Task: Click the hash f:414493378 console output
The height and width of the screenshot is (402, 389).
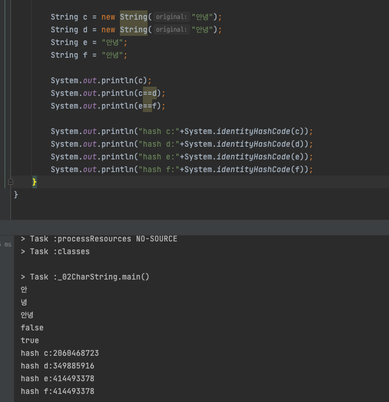Action: pos(58,391)
